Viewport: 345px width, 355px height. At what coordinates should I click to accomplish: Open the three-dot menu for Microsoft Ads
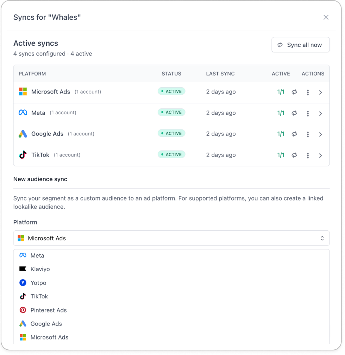tap(308, 92)
